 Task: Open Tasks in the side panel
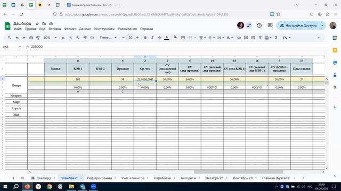[335, 63]
